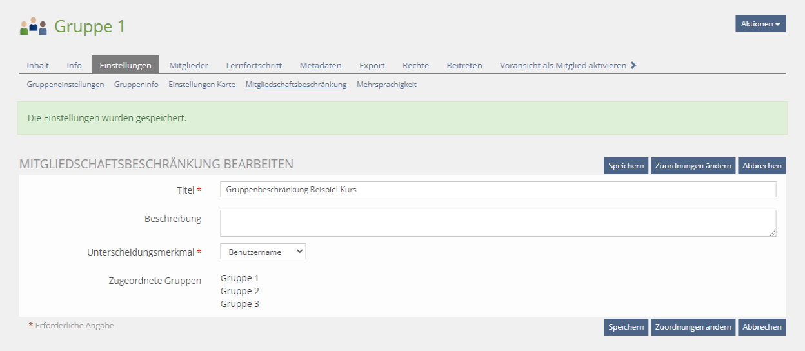Open the Aktionen dropdown menu
805x351 pixels.
pyautogui.click(x=760, y=24)
